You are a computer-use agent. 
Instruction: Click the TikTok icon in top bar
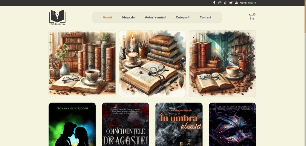coord(225,3)
